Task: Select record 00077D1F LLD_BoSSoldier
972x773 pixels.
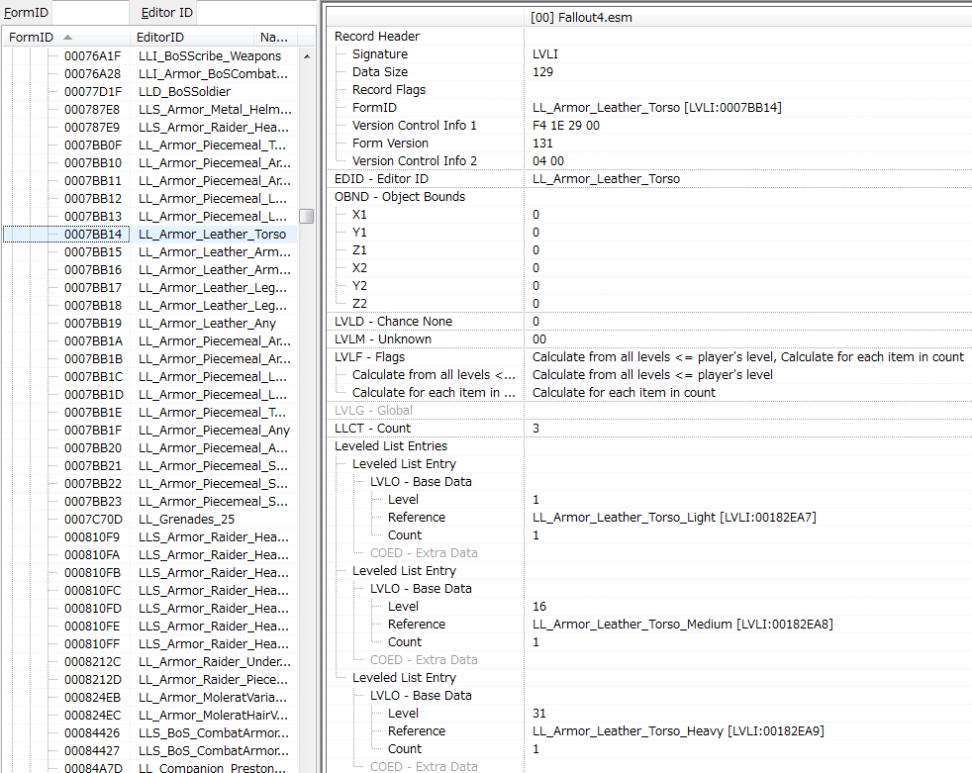Action: (x=149, y=92)
